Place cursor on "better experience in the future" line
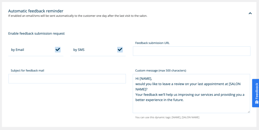259x130 pixels. [x=159, y=100]
